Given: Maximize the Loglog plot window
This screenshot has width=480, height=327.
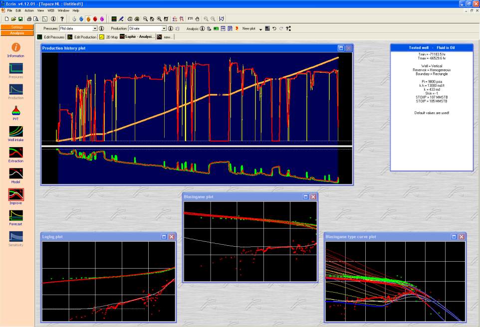Looking at the screenshot, I should coord(164,237).
